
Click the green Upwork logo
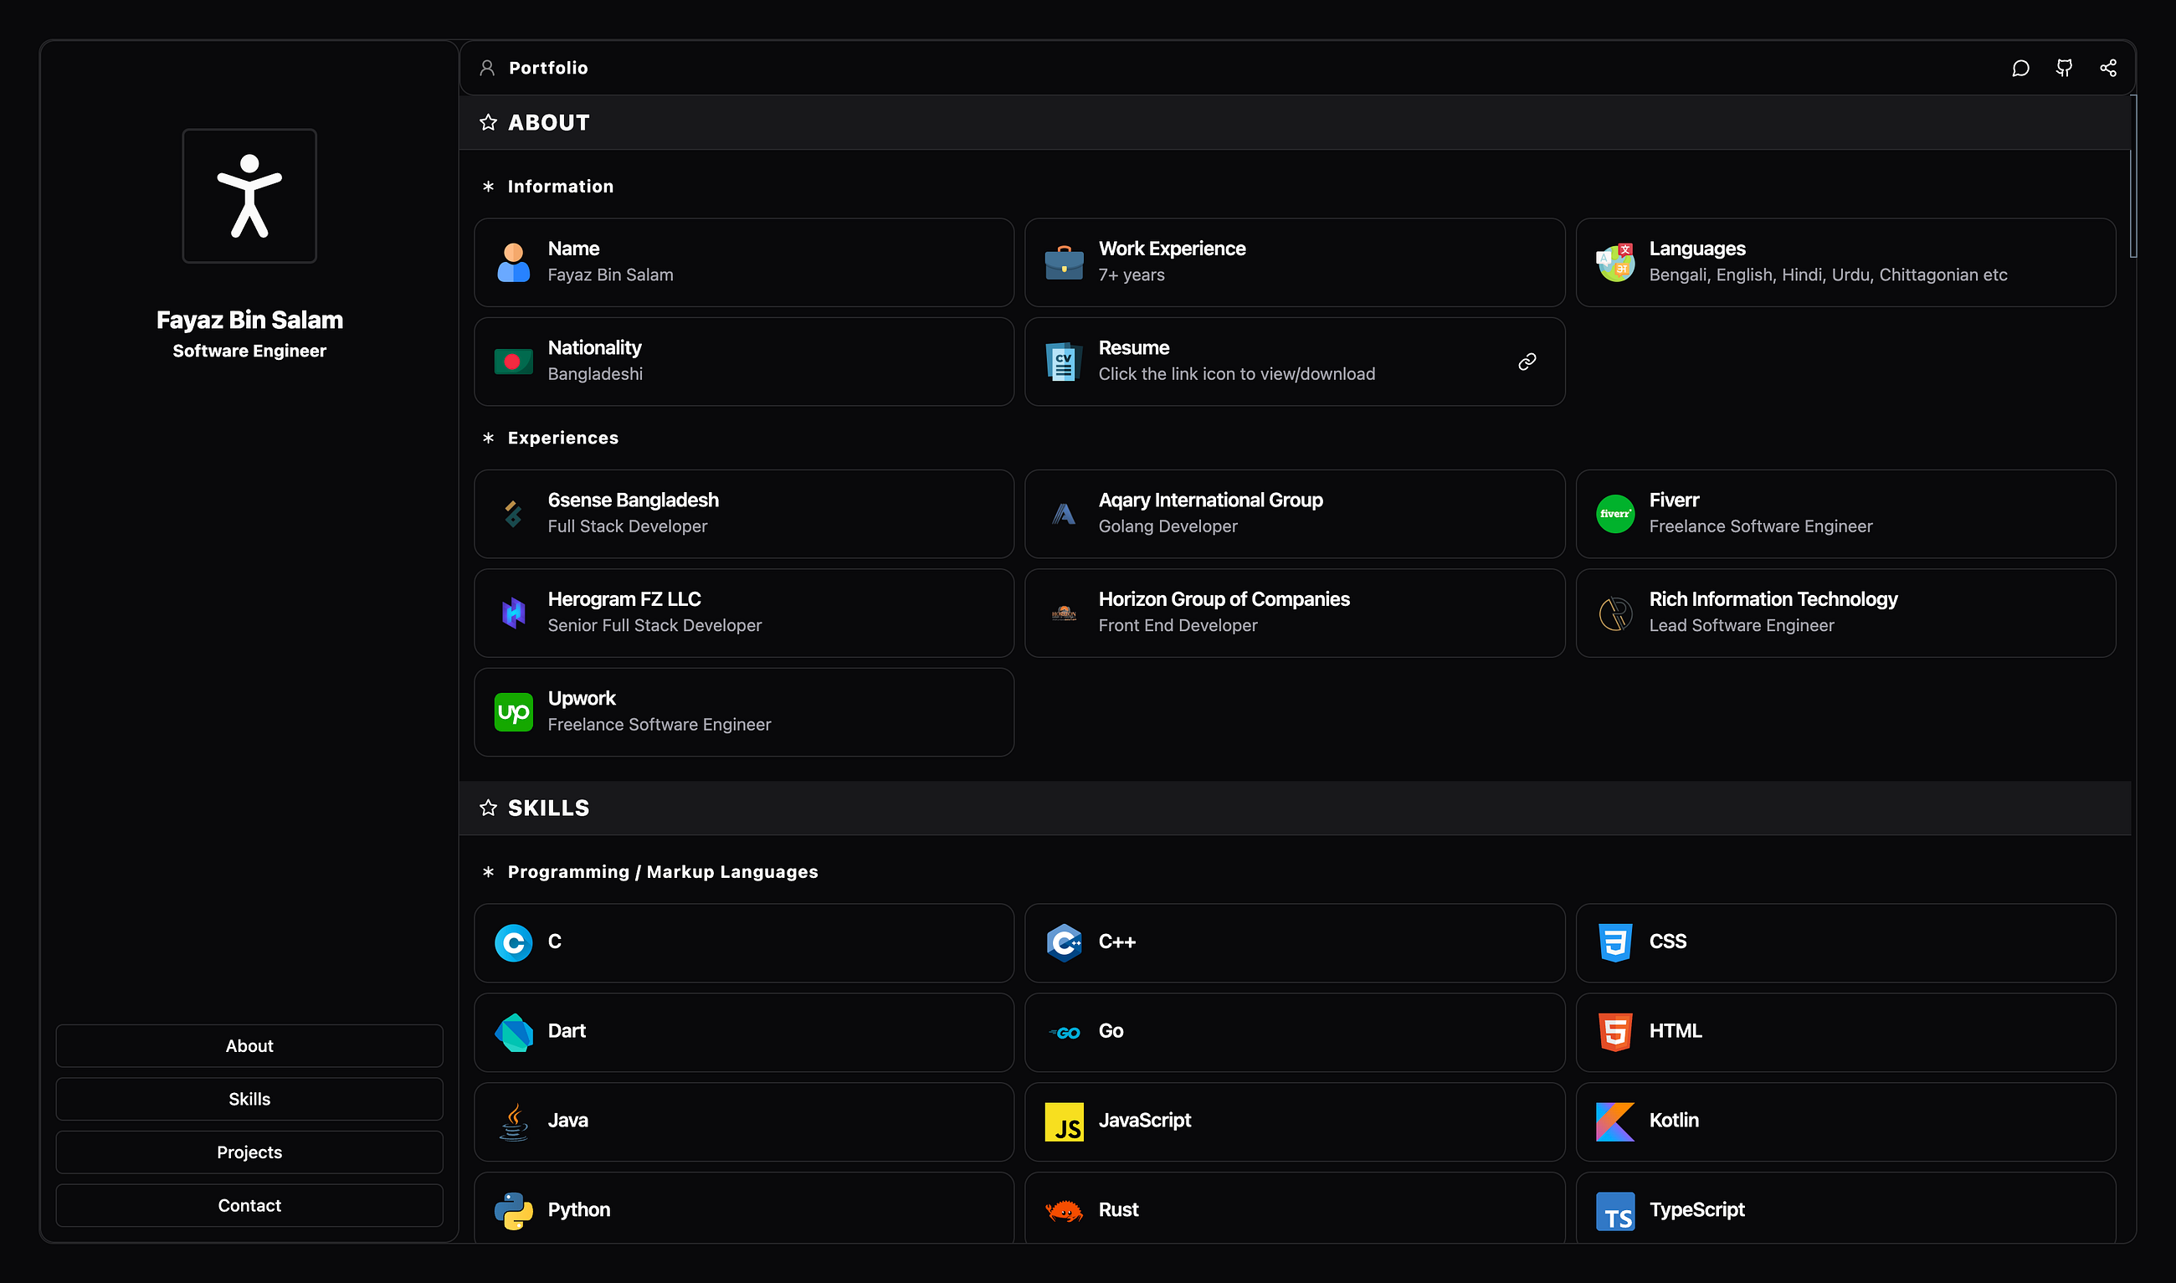point(514,711)
